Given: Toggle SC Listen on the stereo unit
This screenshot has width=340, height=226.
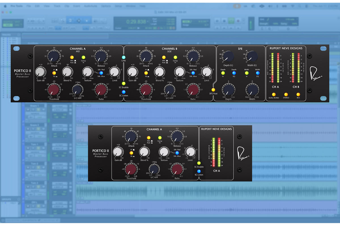Looking at the screenshot, I should 124,92.
